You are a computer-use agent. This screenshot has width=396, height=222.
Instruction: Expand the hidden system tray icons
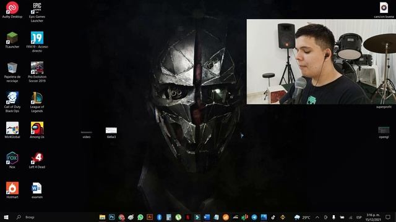(x=317, y=217)
